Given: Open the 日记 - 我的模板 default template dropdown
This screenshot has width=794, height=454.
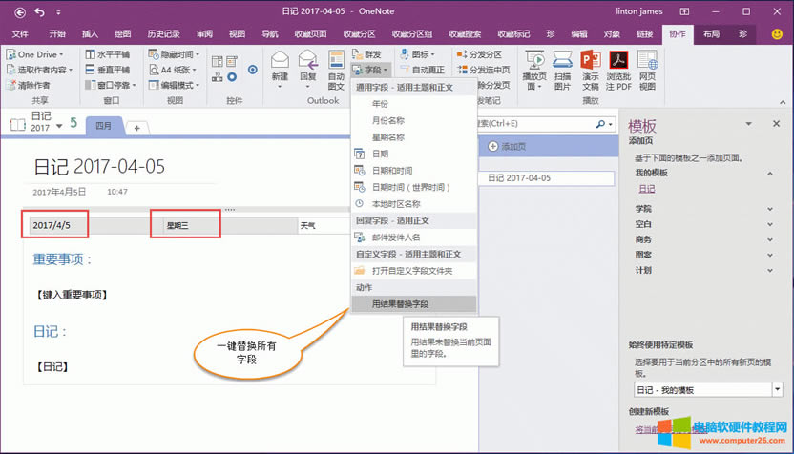Looking at the screenshot, I should point(777,390).
